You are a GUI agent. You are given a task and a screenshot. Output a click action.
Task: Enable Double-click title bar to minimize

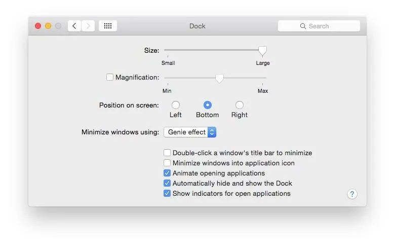[x=167, y=153]
